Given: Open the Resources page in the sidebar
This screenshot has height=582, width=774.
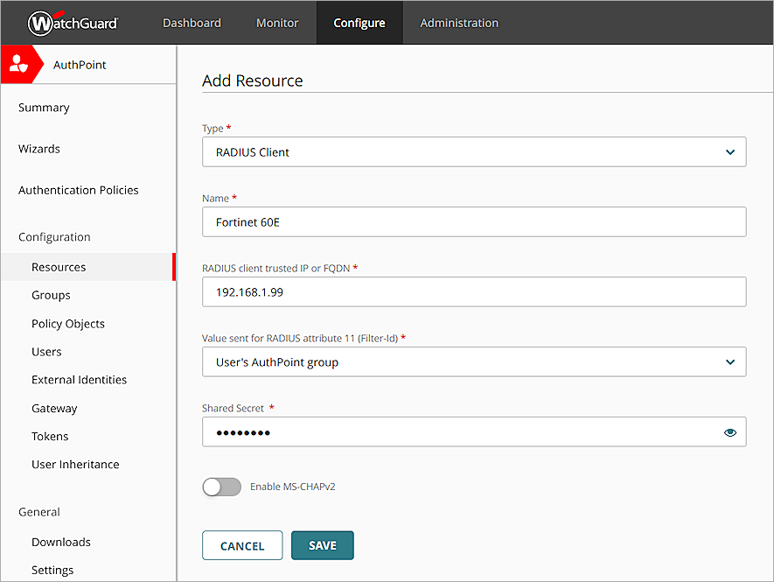Looking at the screenshot, I should tap(58, 267).
